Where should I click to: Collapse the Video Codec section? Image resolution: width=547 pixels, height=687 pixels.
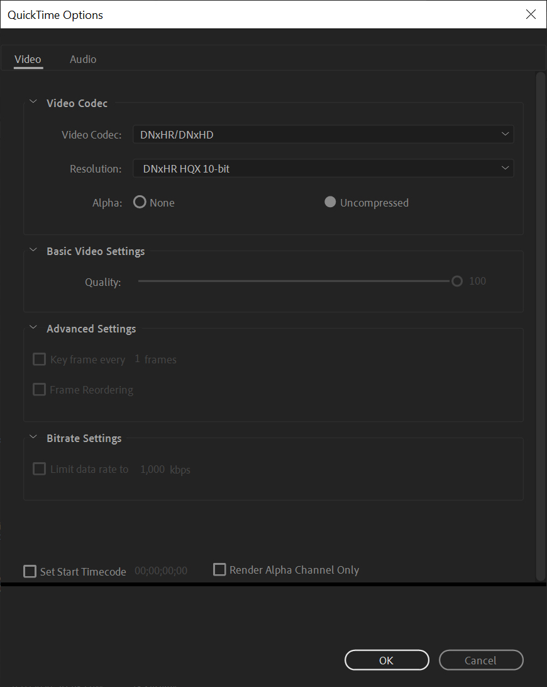pos(33,101)
